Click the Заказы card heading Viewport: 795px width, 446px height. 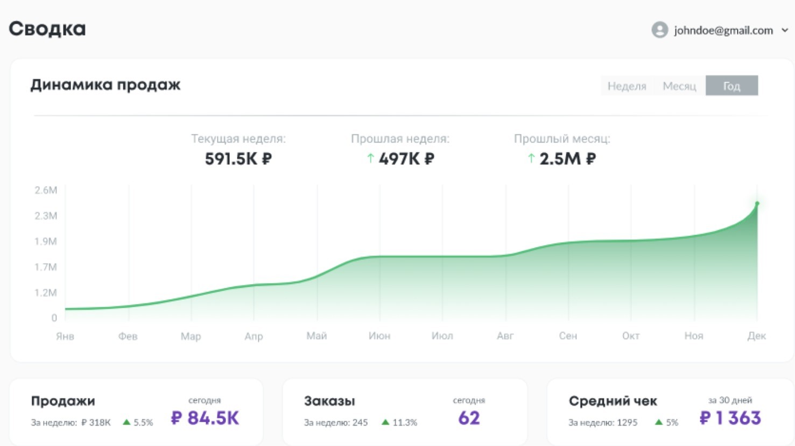(x=331, y=401)
